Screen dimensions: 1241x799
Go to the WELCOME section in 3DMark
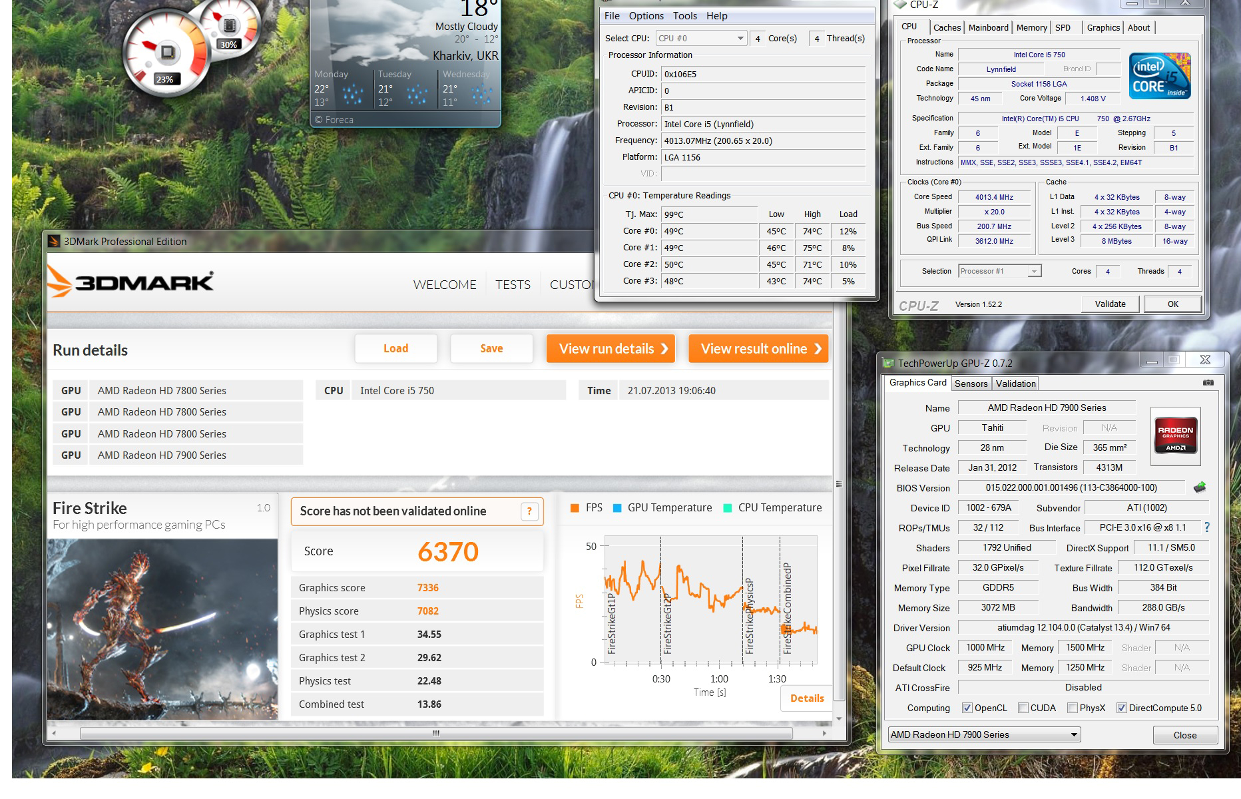tap(445, 285)
